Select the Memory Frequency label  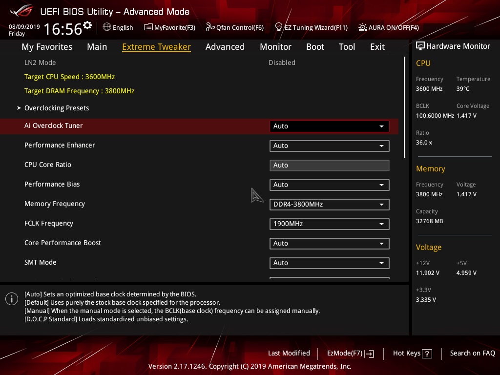[55, 204]
